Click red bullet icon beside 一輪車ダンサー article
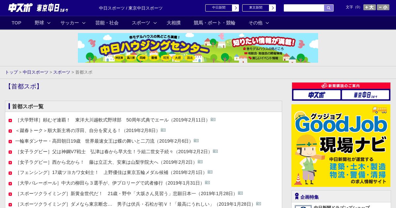 (x=10, y=142)
